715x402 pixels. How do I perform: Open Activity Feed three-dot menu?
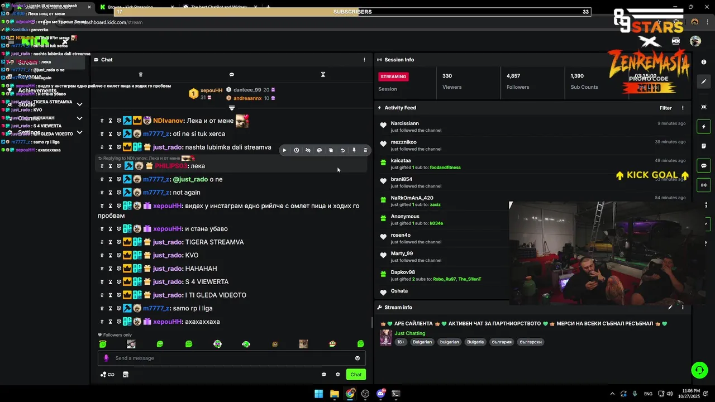(682, 108)
